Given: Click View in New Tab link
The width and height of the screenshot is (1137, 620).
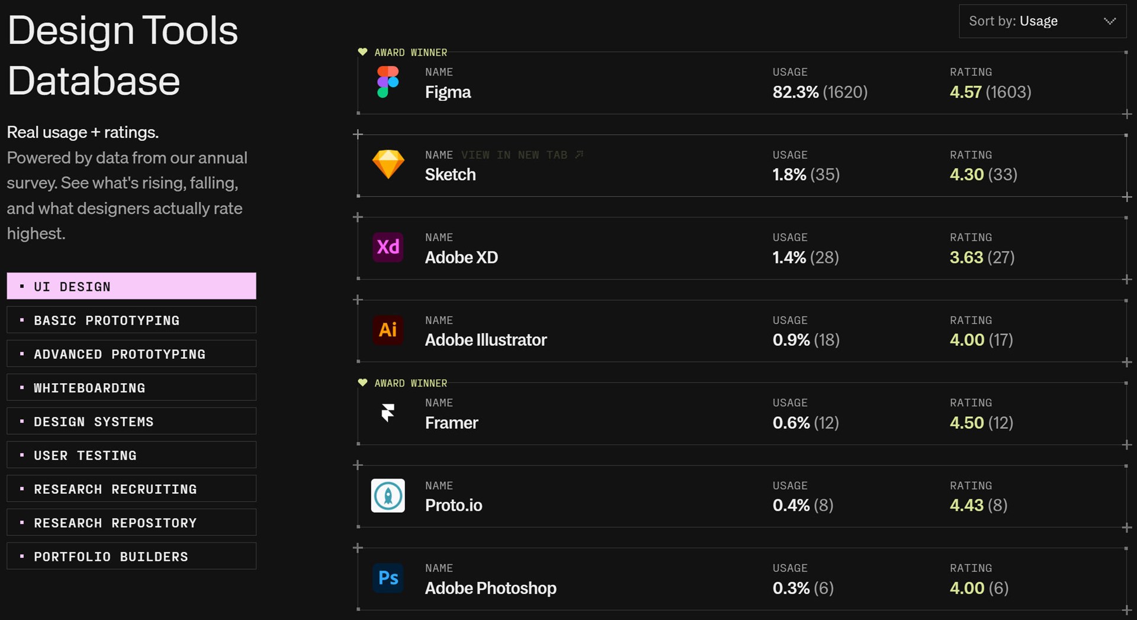Looking at the screenshot, I should (x=522, y=155).
